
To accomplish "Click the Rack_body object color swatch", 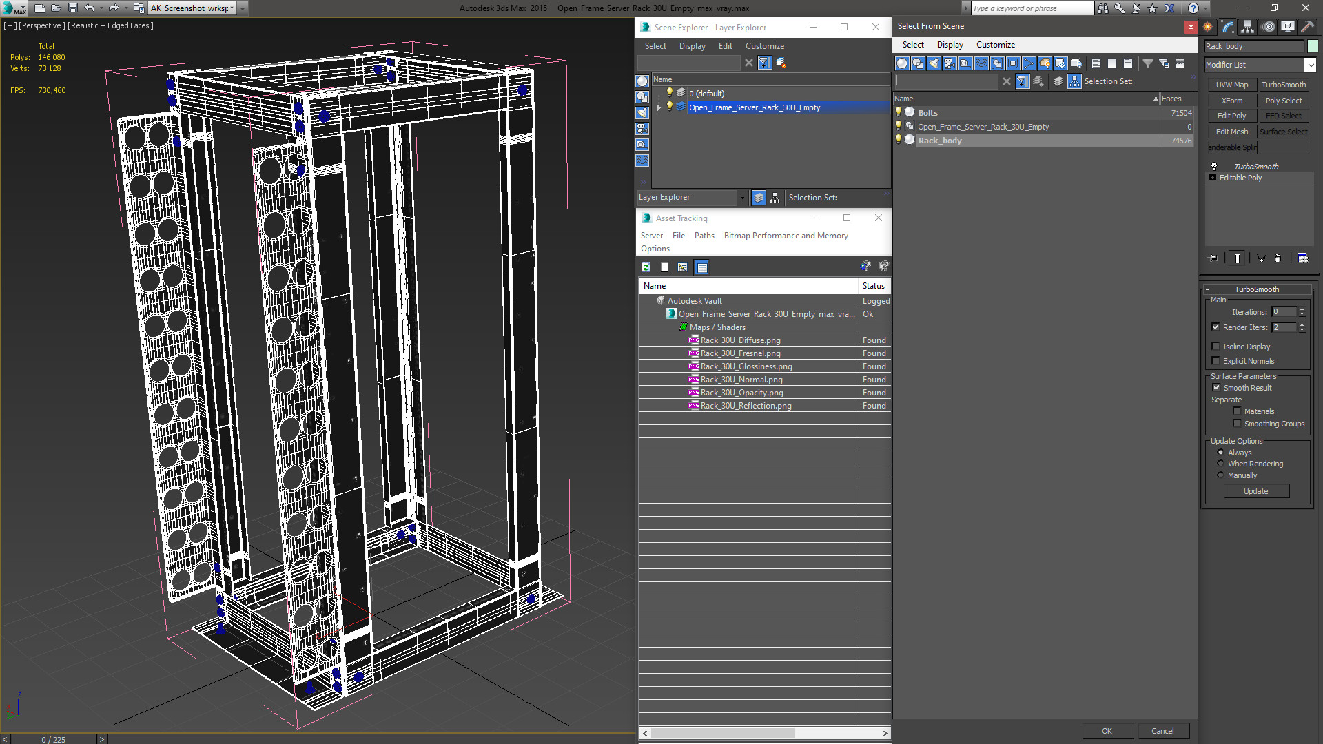I will [x=1313, y=46].
